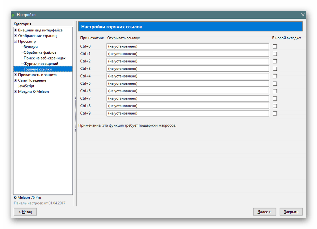This screenshot has height=229, width=317.
Task: Enable new tab checkbox for Ctrl+3
Action: tap(275, 69)
